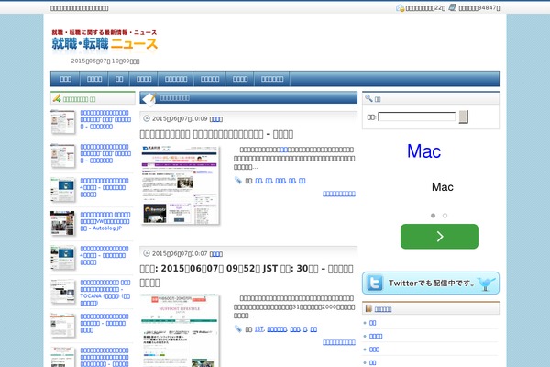This screenshot has width=550, height=367.
Task: Click the clock icon beside the 10:09 timestamp
Action: 147,118
